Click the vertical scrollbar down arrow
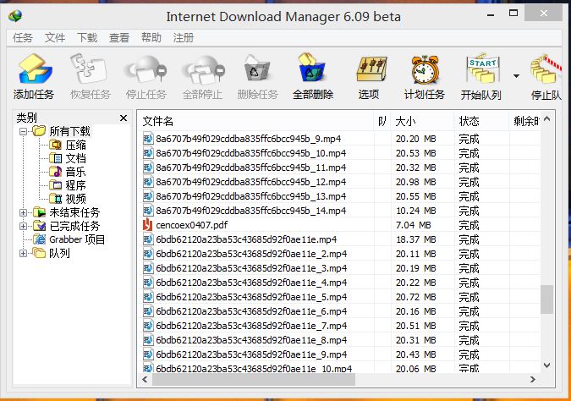 (547, 365)
